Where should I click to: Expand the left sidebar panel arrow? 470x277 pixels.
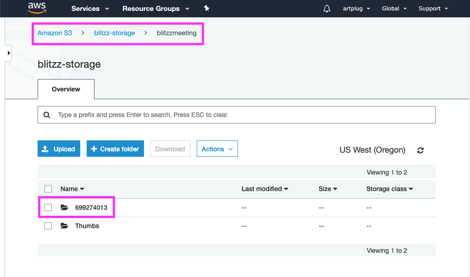click(x=9, y=53)
